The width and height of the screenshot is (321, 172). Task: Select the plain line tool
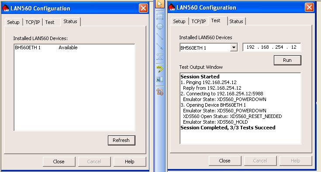tap(160, 36)
